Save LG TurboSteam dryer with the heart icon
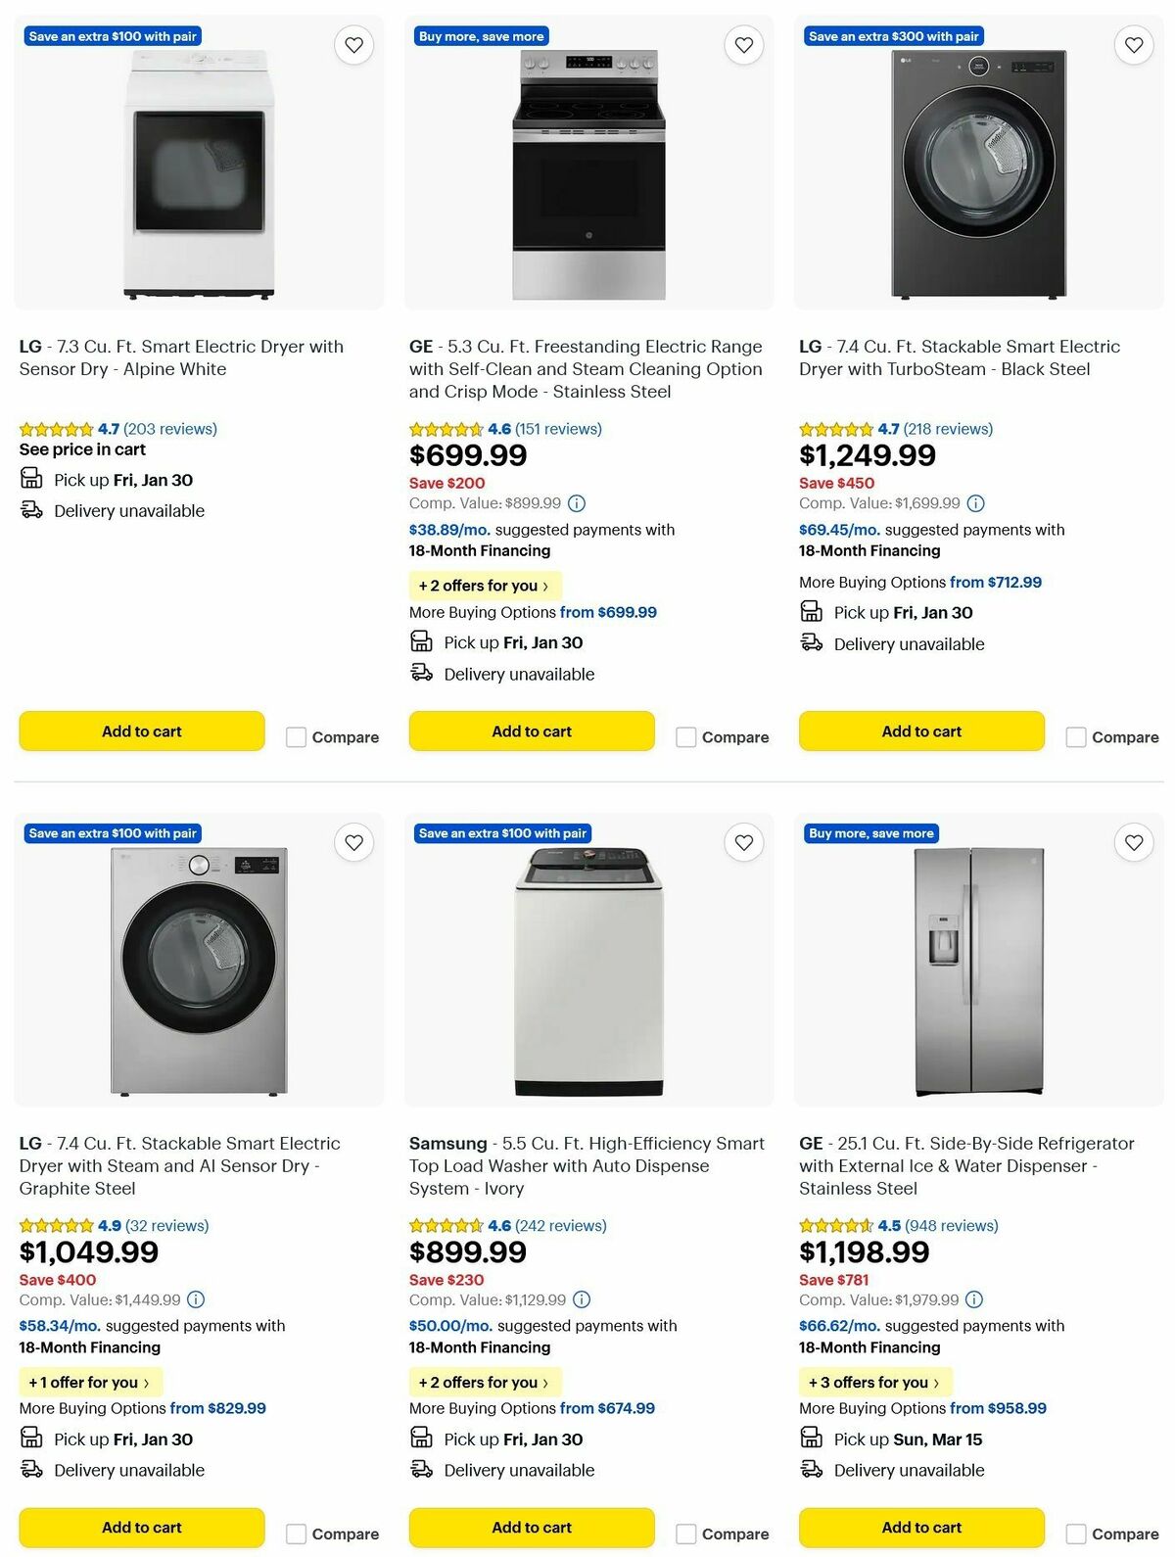The image size is (1175, 1557). tap(1133, 44)
